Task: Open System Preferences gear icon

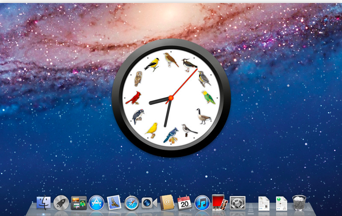Action: click(238, 203)
